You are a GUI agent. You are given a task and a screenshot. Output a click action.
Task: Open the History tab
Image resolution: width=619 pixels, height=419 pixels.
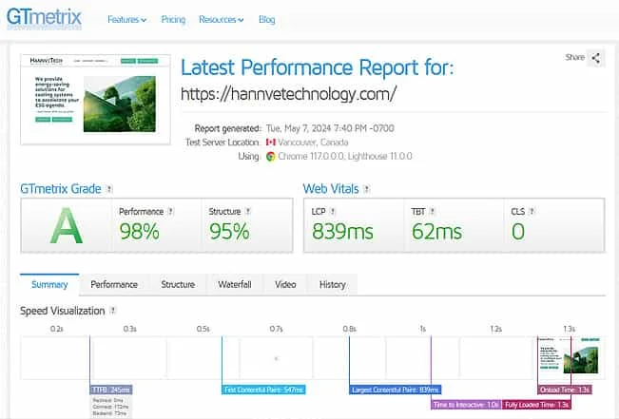pyautogui.click(x=333, y=284)
